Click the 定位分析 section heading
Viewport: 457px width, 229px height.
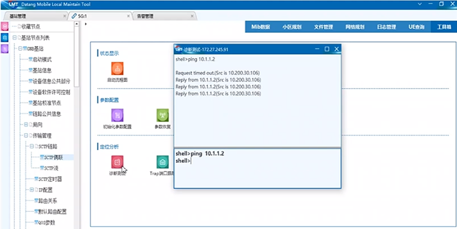coord(109,147)
